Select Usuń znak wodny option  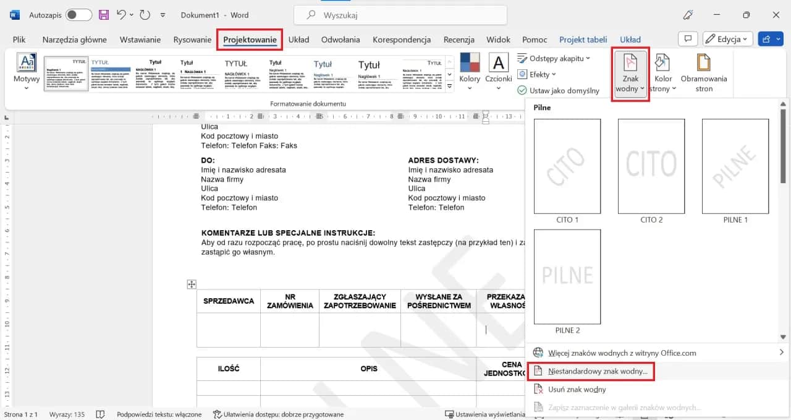577,390
